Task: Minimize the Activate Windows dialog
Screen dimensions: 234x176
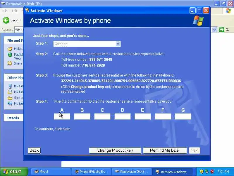Action: (192, 11)
